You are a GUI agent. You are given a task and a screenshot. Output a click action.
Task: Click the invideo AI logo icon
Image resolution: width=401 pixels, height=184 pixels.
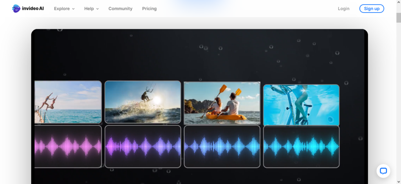[16, 9]
